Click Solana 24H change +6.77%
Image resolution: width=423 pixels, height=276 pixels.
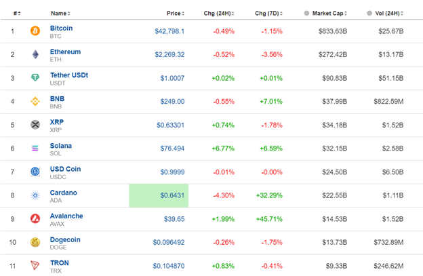223,149
